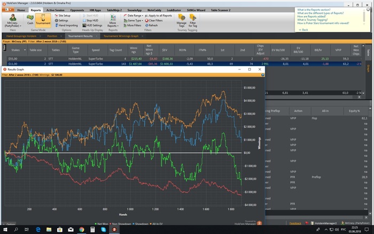Close the Tournament Results report tab

[x=97, y=36]
